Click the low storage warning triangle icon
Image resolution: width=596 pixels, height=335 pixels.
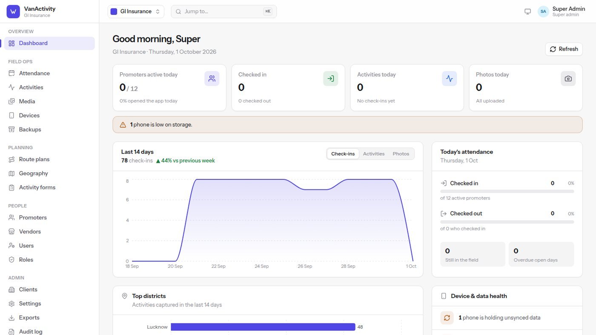point(123,125)
